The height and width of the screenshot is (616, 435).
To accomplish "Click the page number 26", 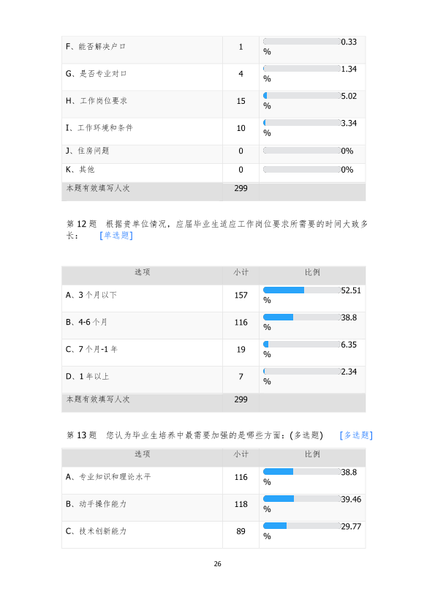I will 218,564.
